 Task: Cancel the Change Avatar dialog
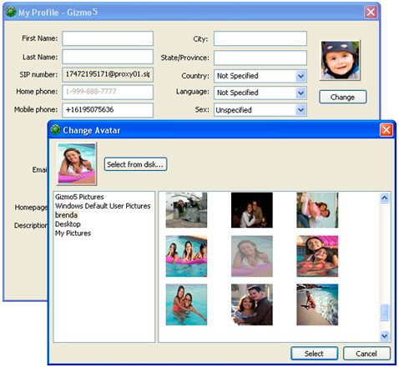(x=366, y=354)
